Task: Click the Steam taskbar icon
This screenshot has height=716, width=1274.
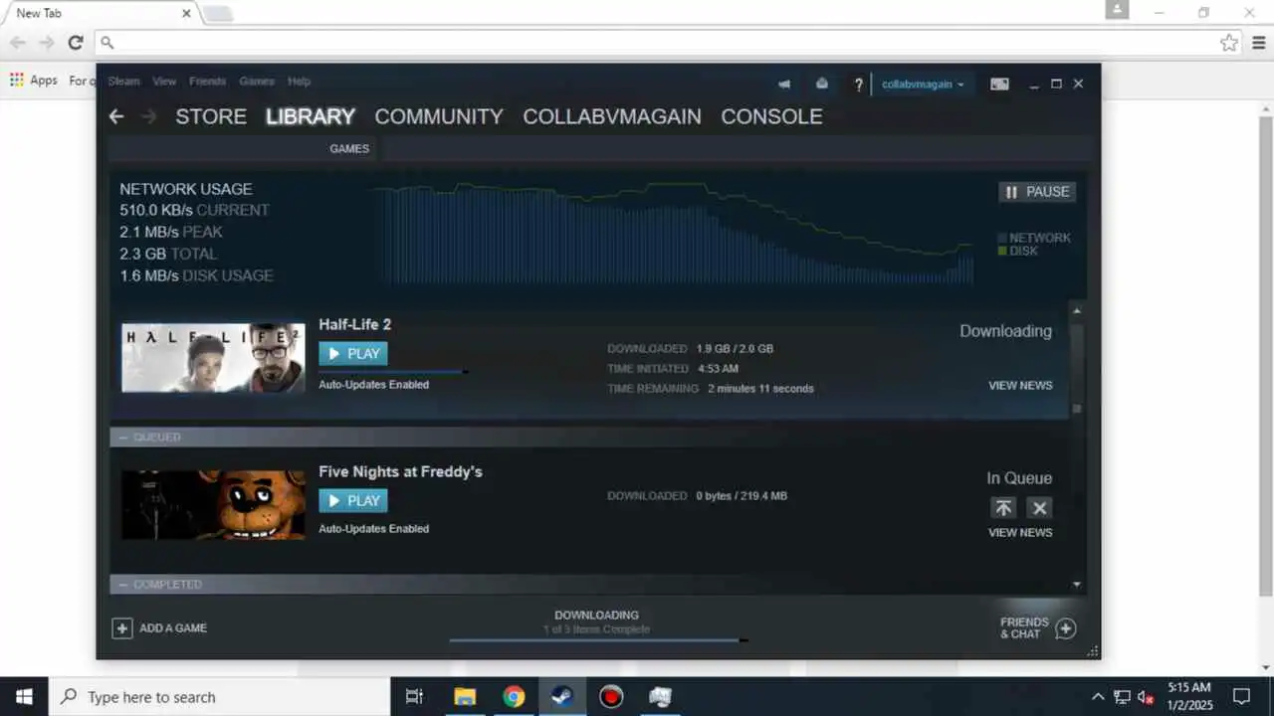Action: 562,696
